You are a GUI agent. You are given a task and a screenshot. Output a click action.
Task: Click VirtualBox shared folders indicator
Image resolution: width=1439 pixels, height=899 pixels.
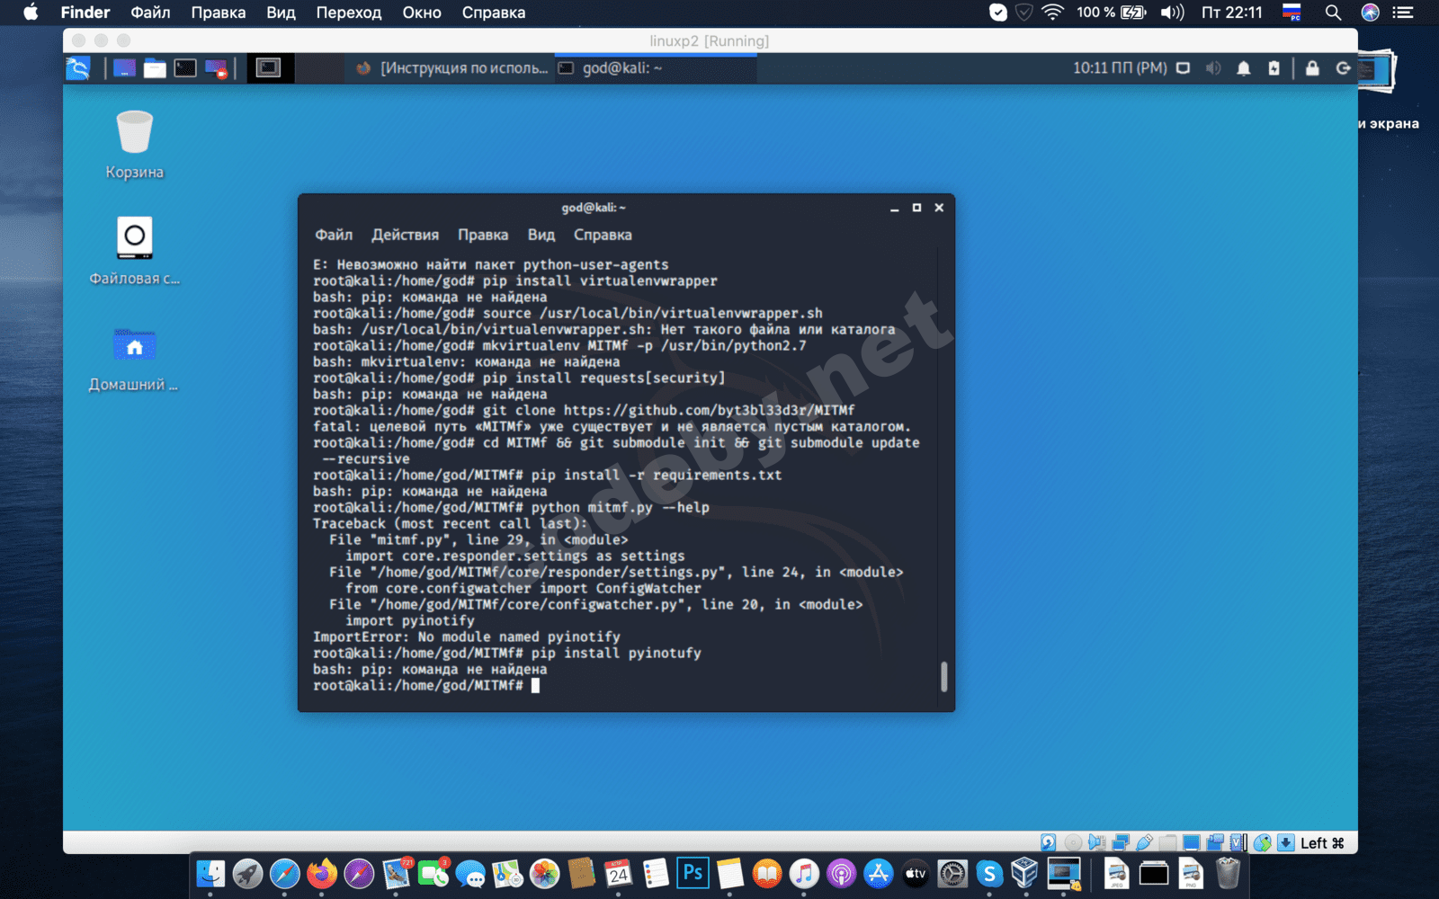click(x=1167, y=842)
